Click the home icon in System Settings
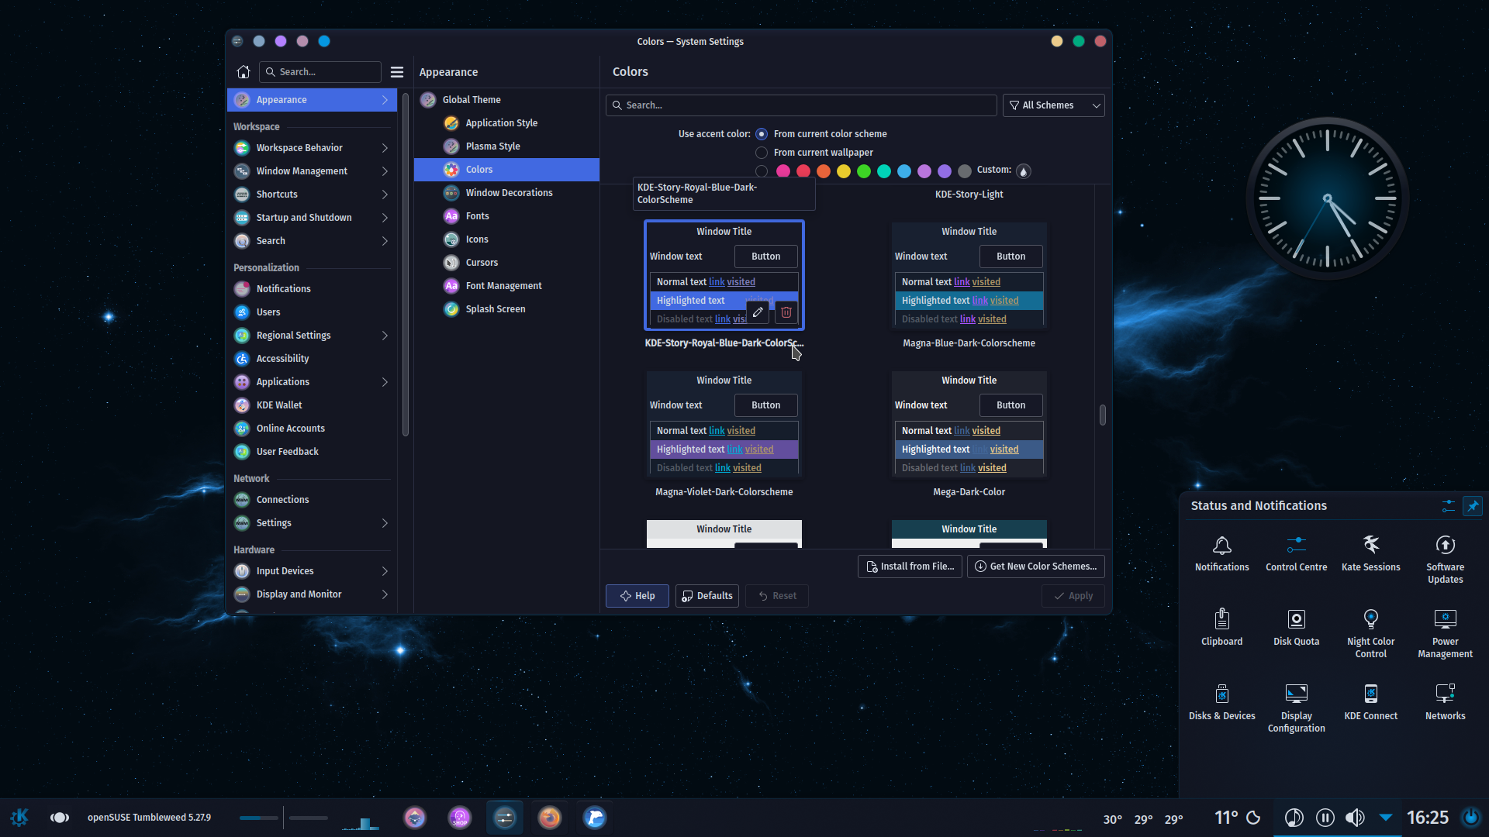1489x837 pixels. [243, 72]
